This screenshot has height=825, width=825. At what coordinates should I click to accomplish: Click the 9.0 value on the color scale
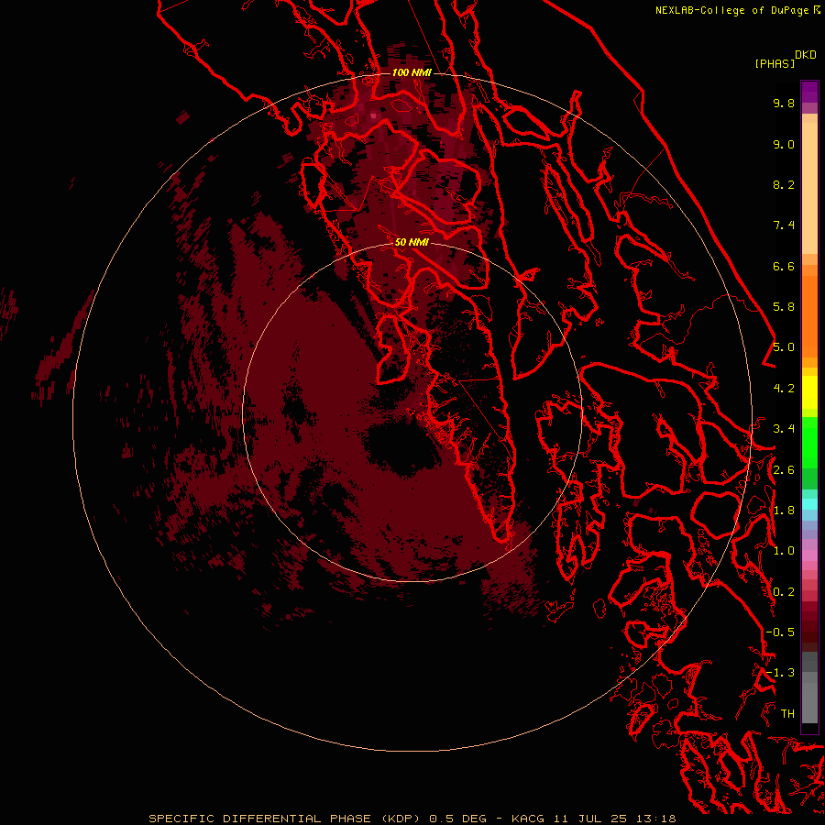coord(784,144)
